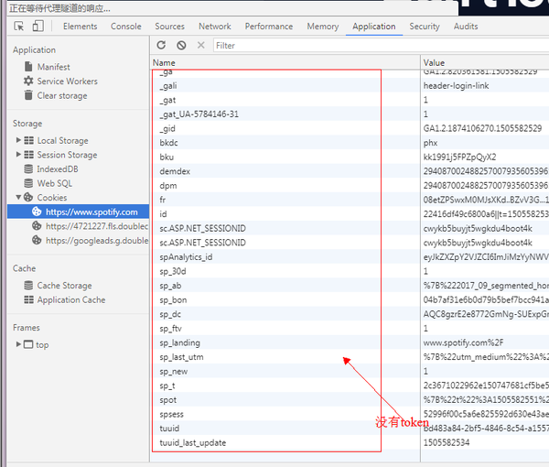Collapse the Cookies tree node
Viewport: 549px width, 467px height.
click(x=18, y=198)
